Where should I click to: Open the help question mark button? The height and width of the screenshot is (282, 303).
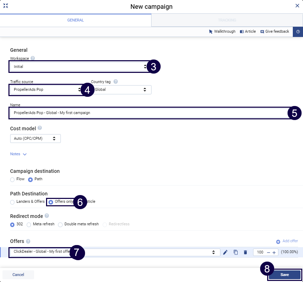298,32
